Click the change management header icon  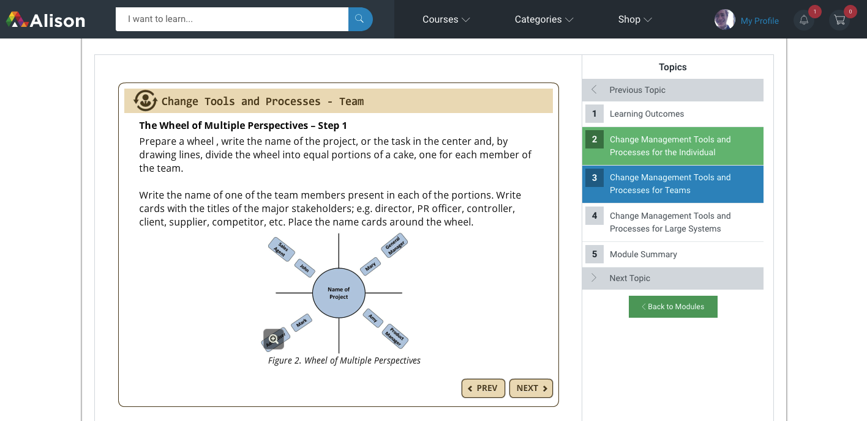(x=145, y=101)
